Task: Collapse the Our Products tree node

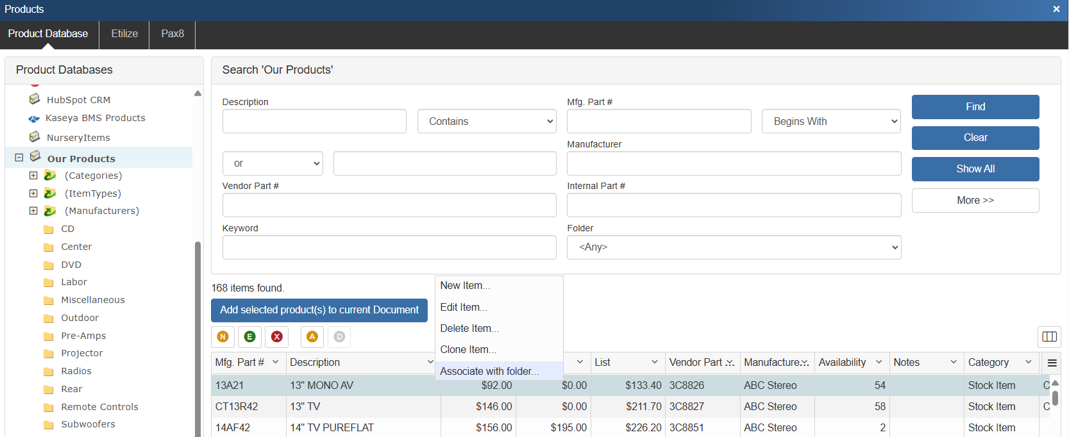Action: 19,158
